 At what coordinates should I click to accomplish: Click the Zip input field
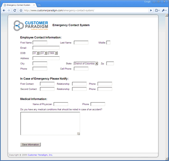(110, 63)
